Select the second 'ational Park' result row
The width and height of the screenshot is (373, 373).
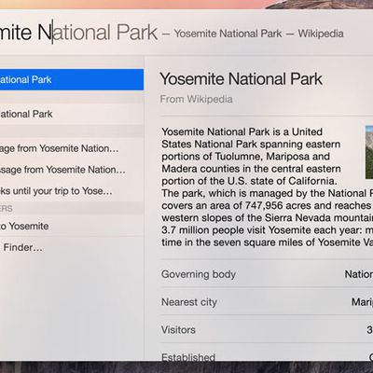coord(72,114)
